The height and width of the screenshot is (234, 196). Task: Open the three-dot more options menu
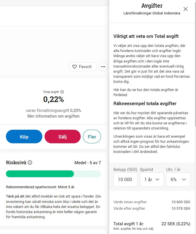103,67
